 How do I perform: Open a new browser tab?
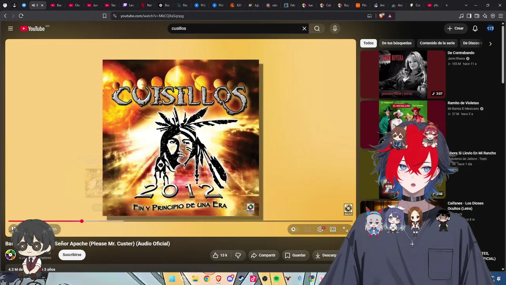[x=447, y=5]
